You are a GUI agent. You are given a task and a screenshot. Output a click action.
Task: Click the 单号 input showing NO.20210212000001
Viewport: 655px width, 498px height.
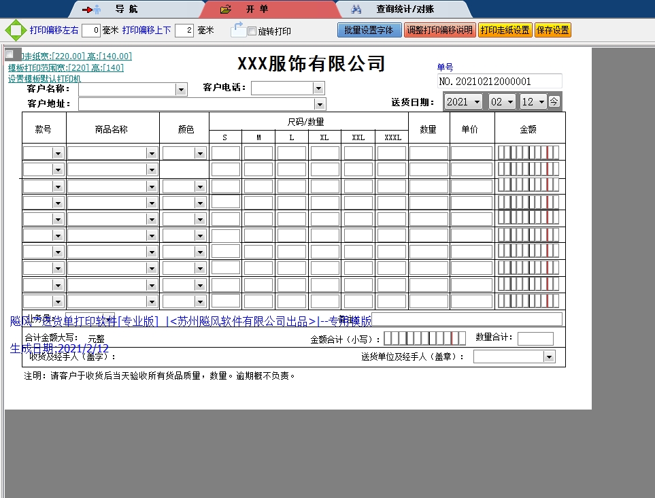[x=500, y=81]
